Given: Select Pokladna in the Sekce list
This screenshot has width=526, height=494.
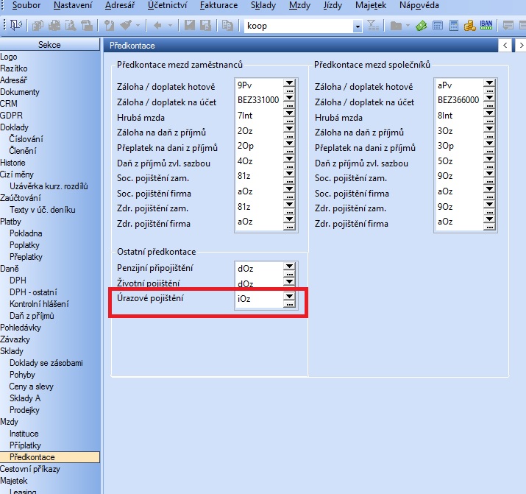Looking at the screenshot, I should point(24,233).
